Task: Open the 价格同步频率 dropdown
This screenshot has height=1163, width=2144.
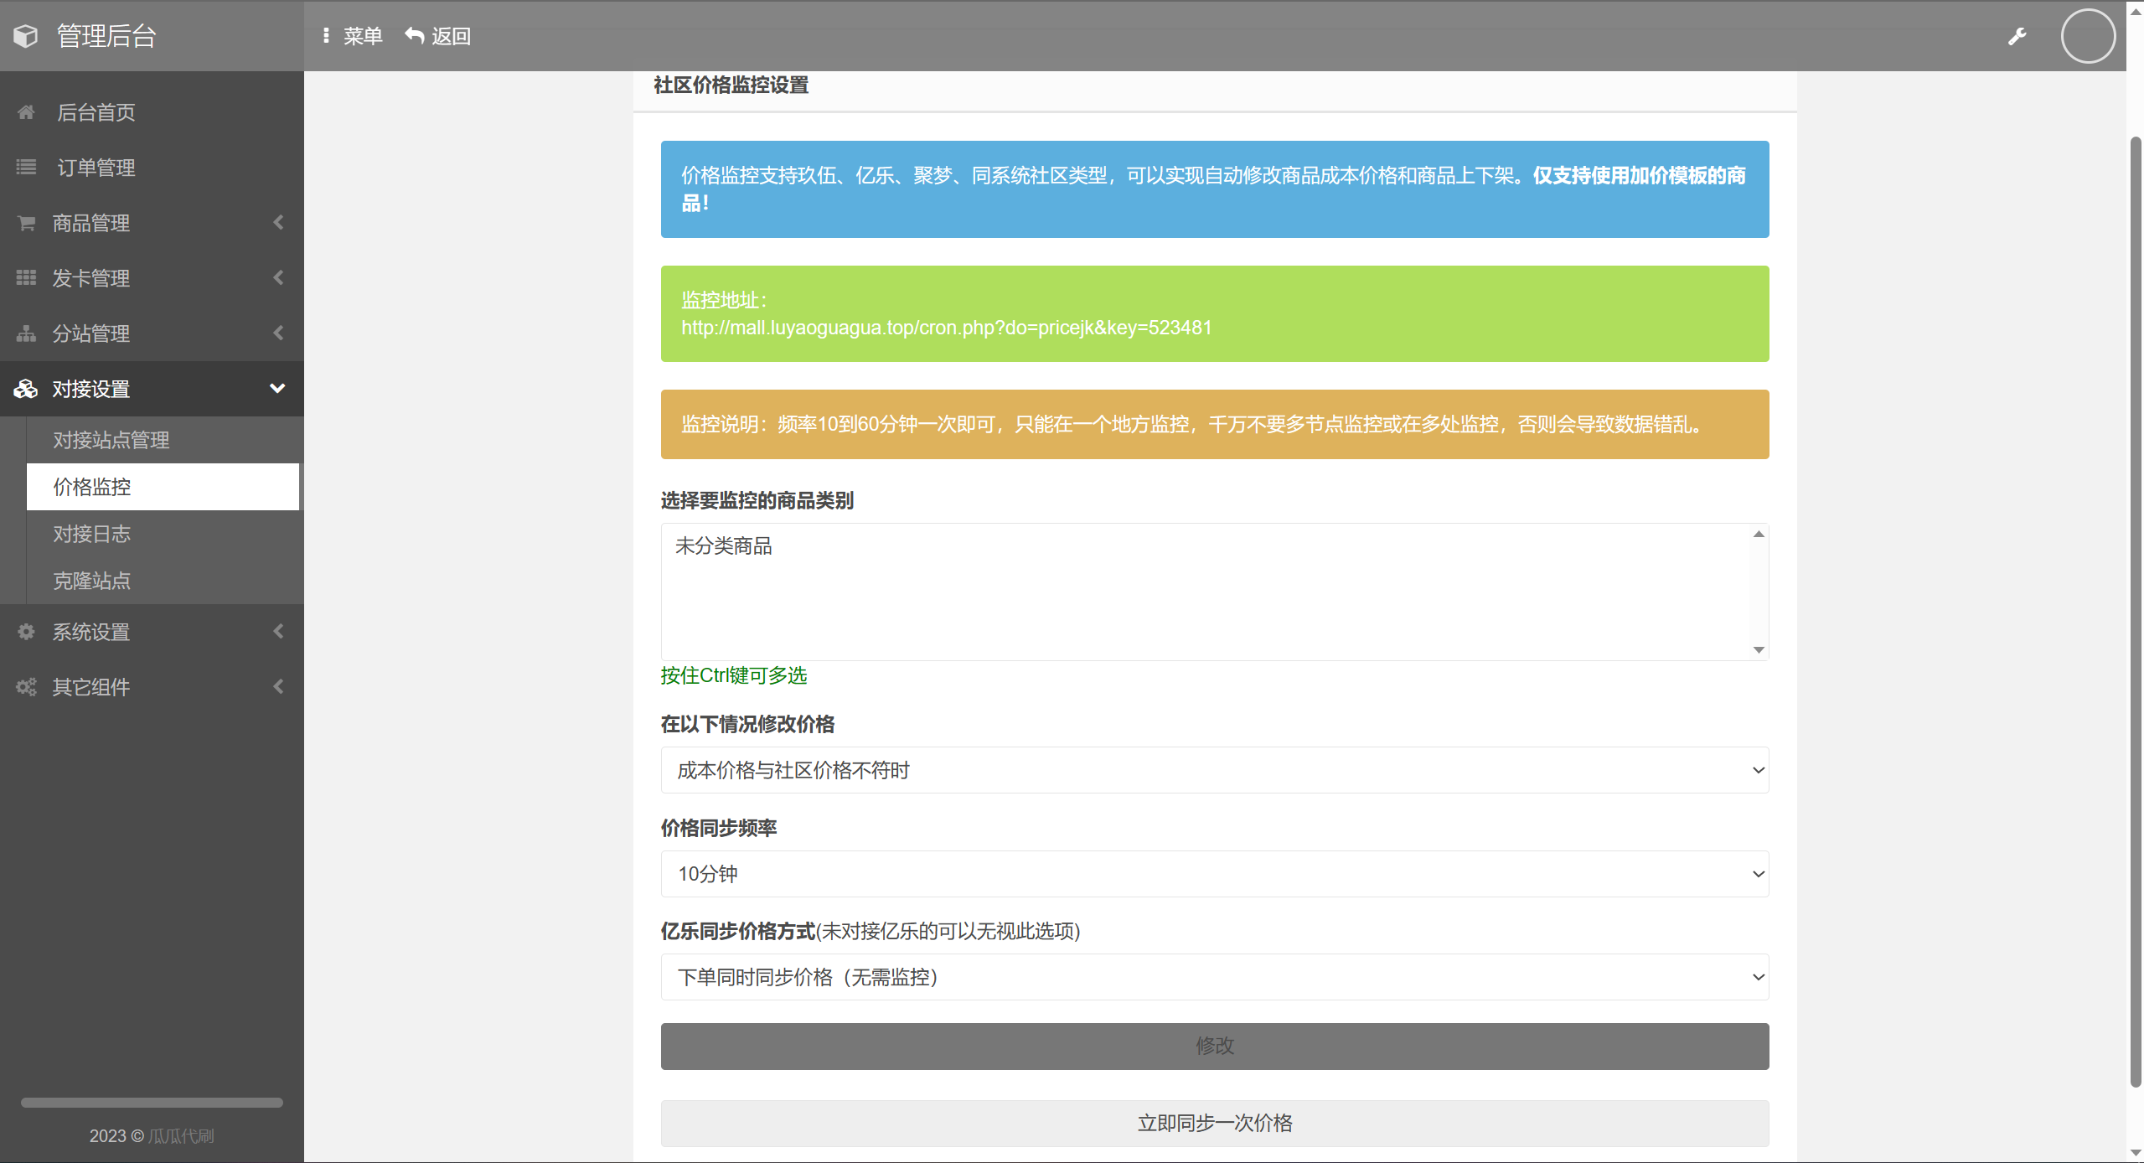Action: click(1214, 874)
